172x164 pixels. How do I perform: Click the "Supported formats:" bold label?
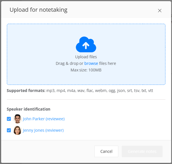coord(26,91)
